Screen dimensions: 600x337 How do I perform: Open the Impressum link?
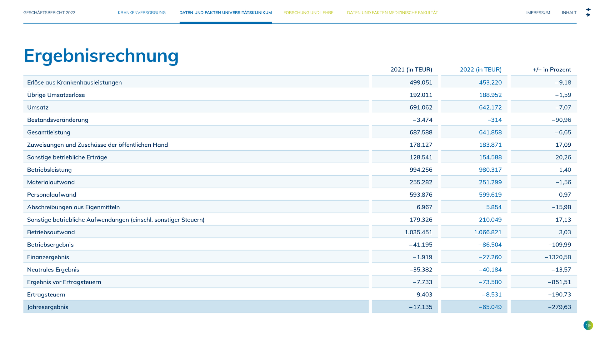tap(538, 13)
